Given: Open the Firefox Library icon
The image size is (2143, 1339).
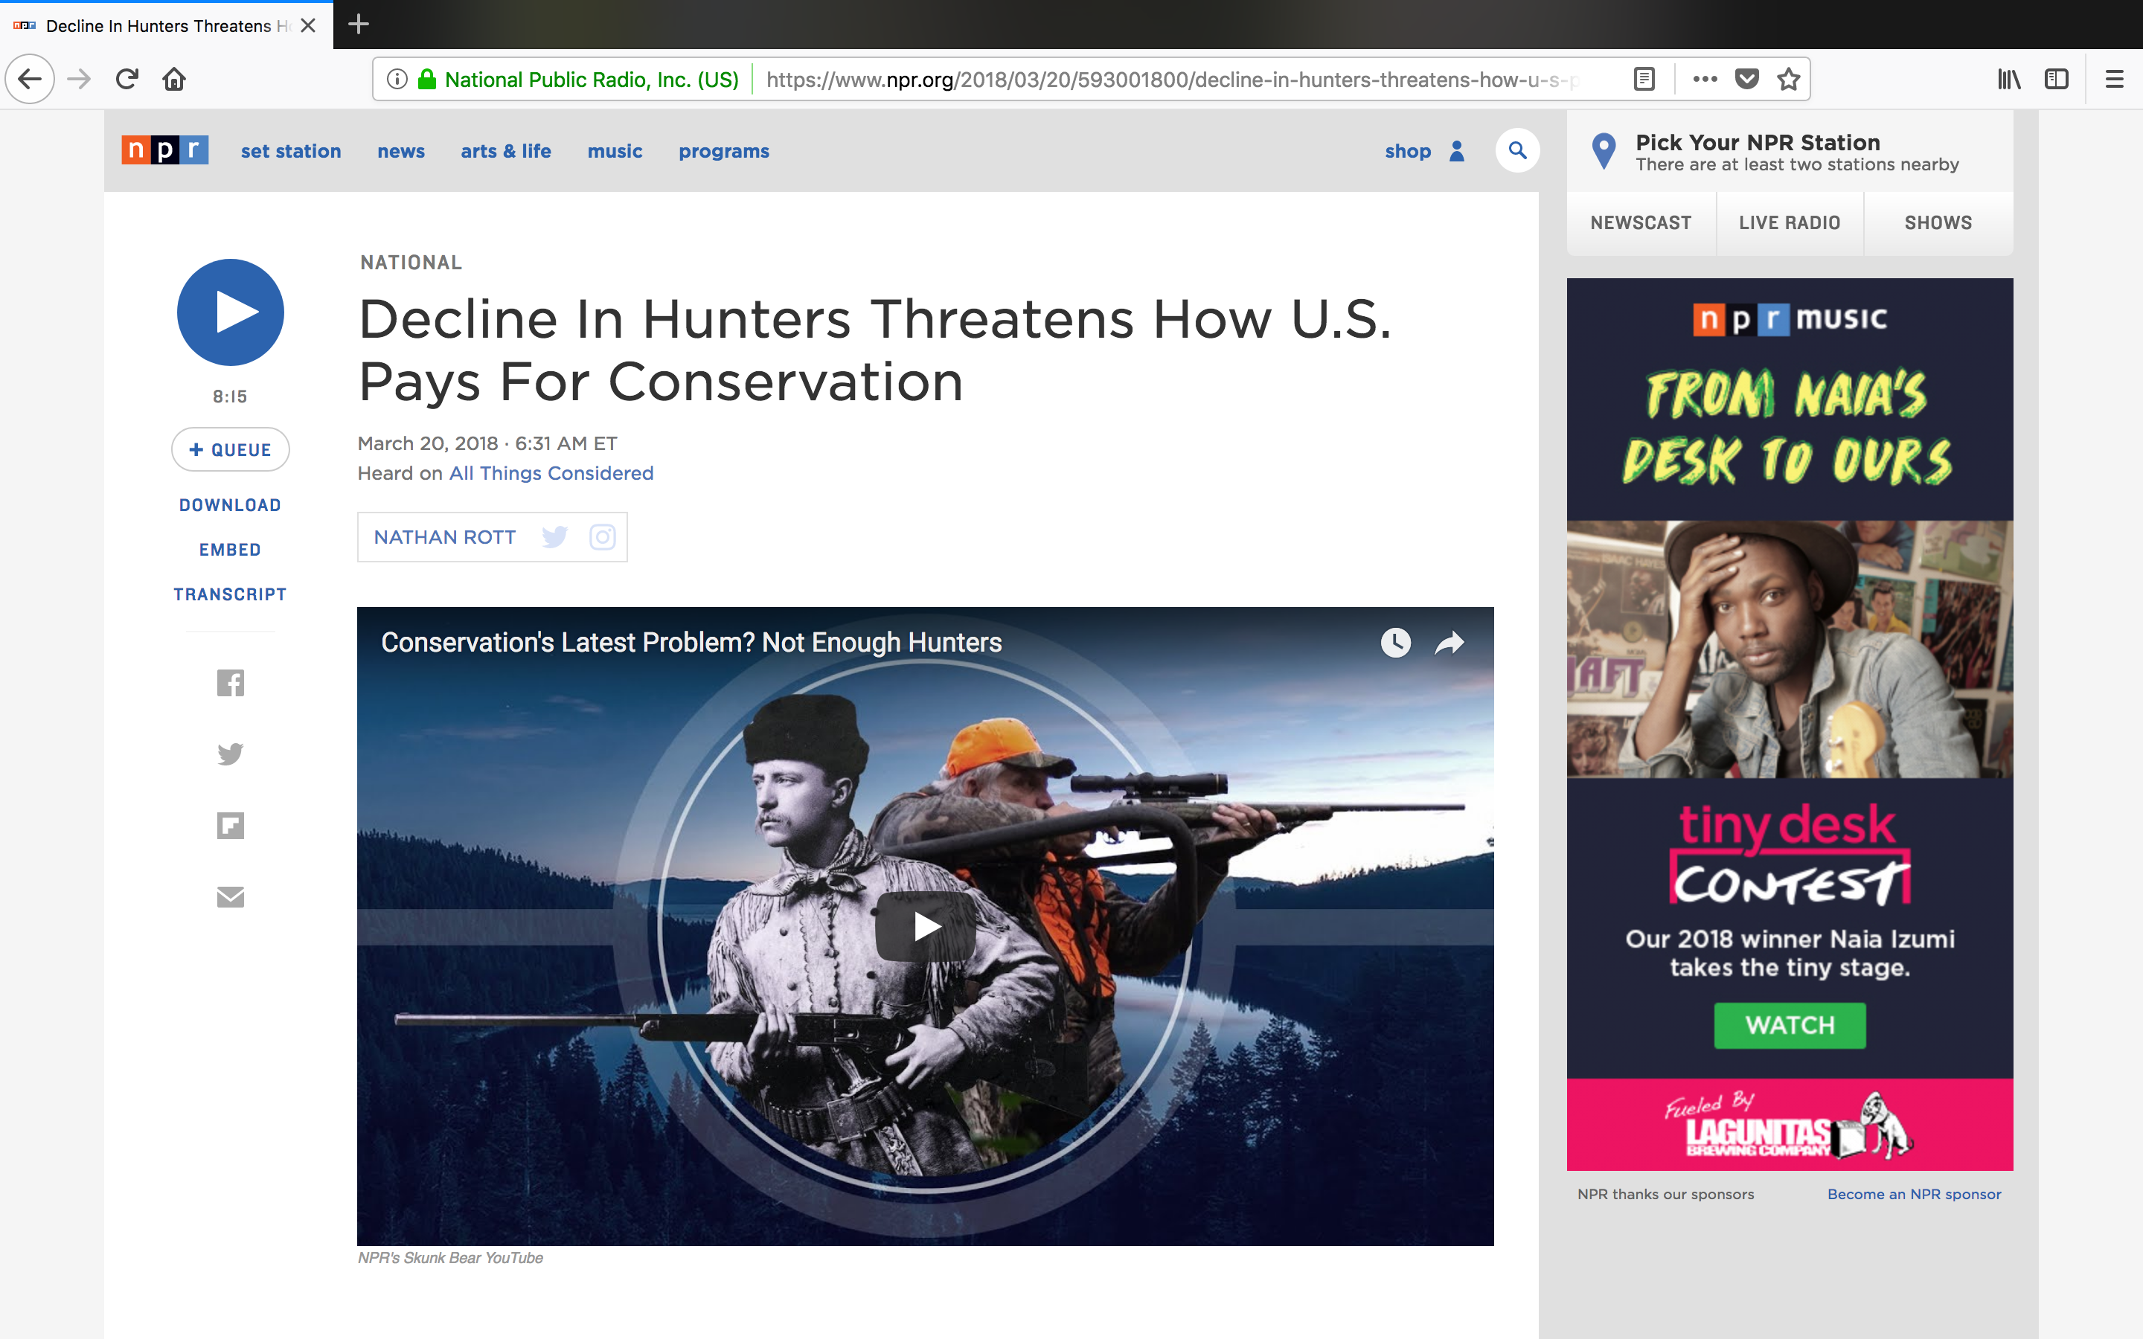Looking at the screenshot, I should click(x=2009, y=80).
